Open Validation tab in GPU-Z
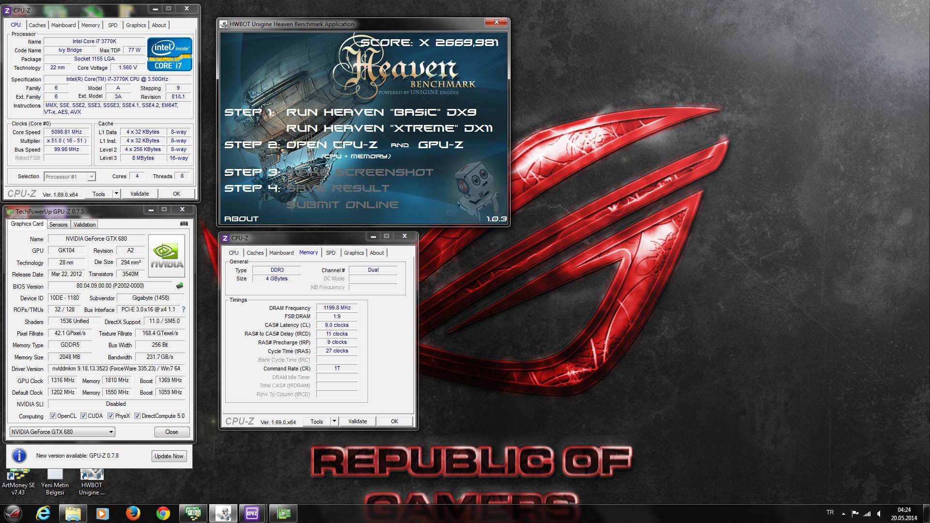This screenshot has width=930, height=523. click(x=85, y=225)
